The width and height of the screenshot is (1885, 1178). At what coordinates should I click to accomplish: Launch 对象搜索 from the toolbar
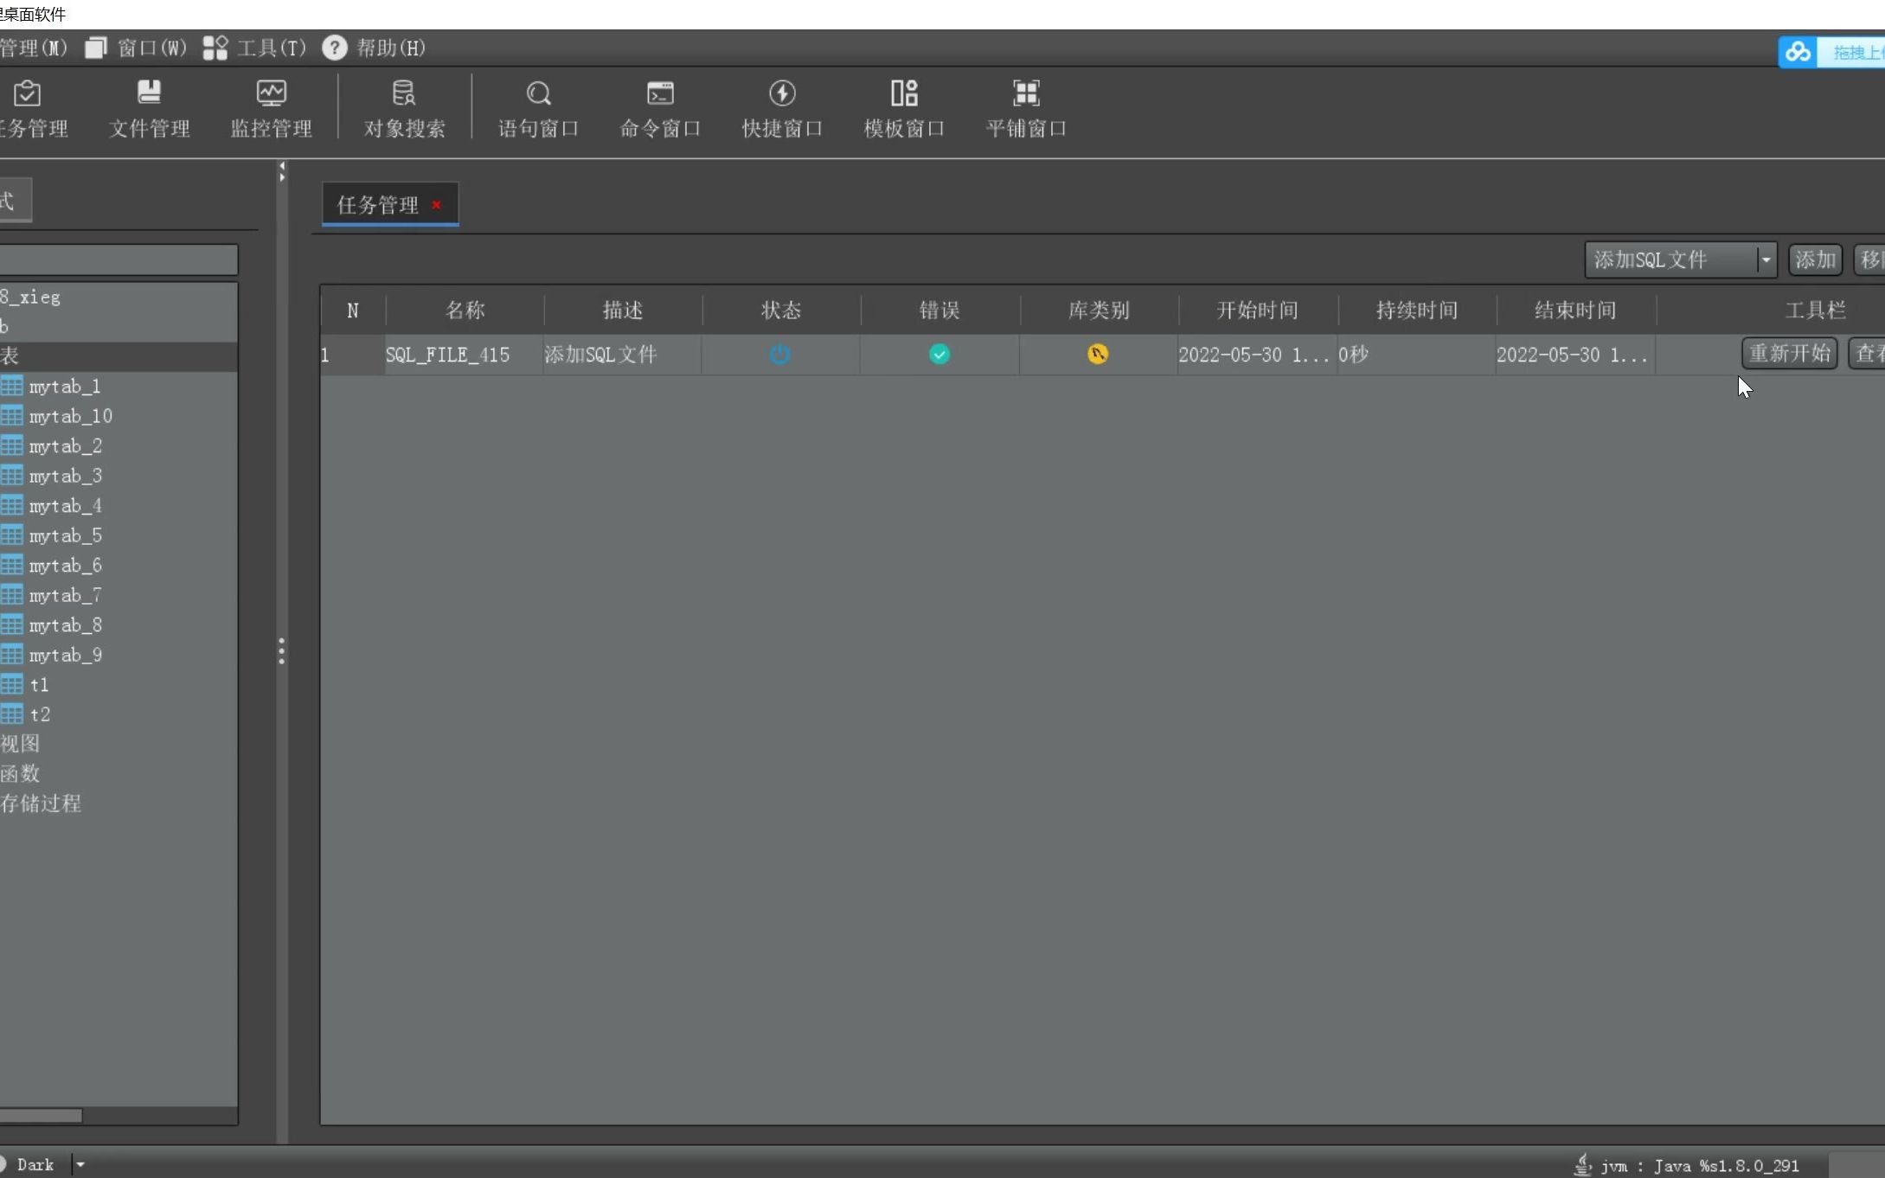point(403,106)
